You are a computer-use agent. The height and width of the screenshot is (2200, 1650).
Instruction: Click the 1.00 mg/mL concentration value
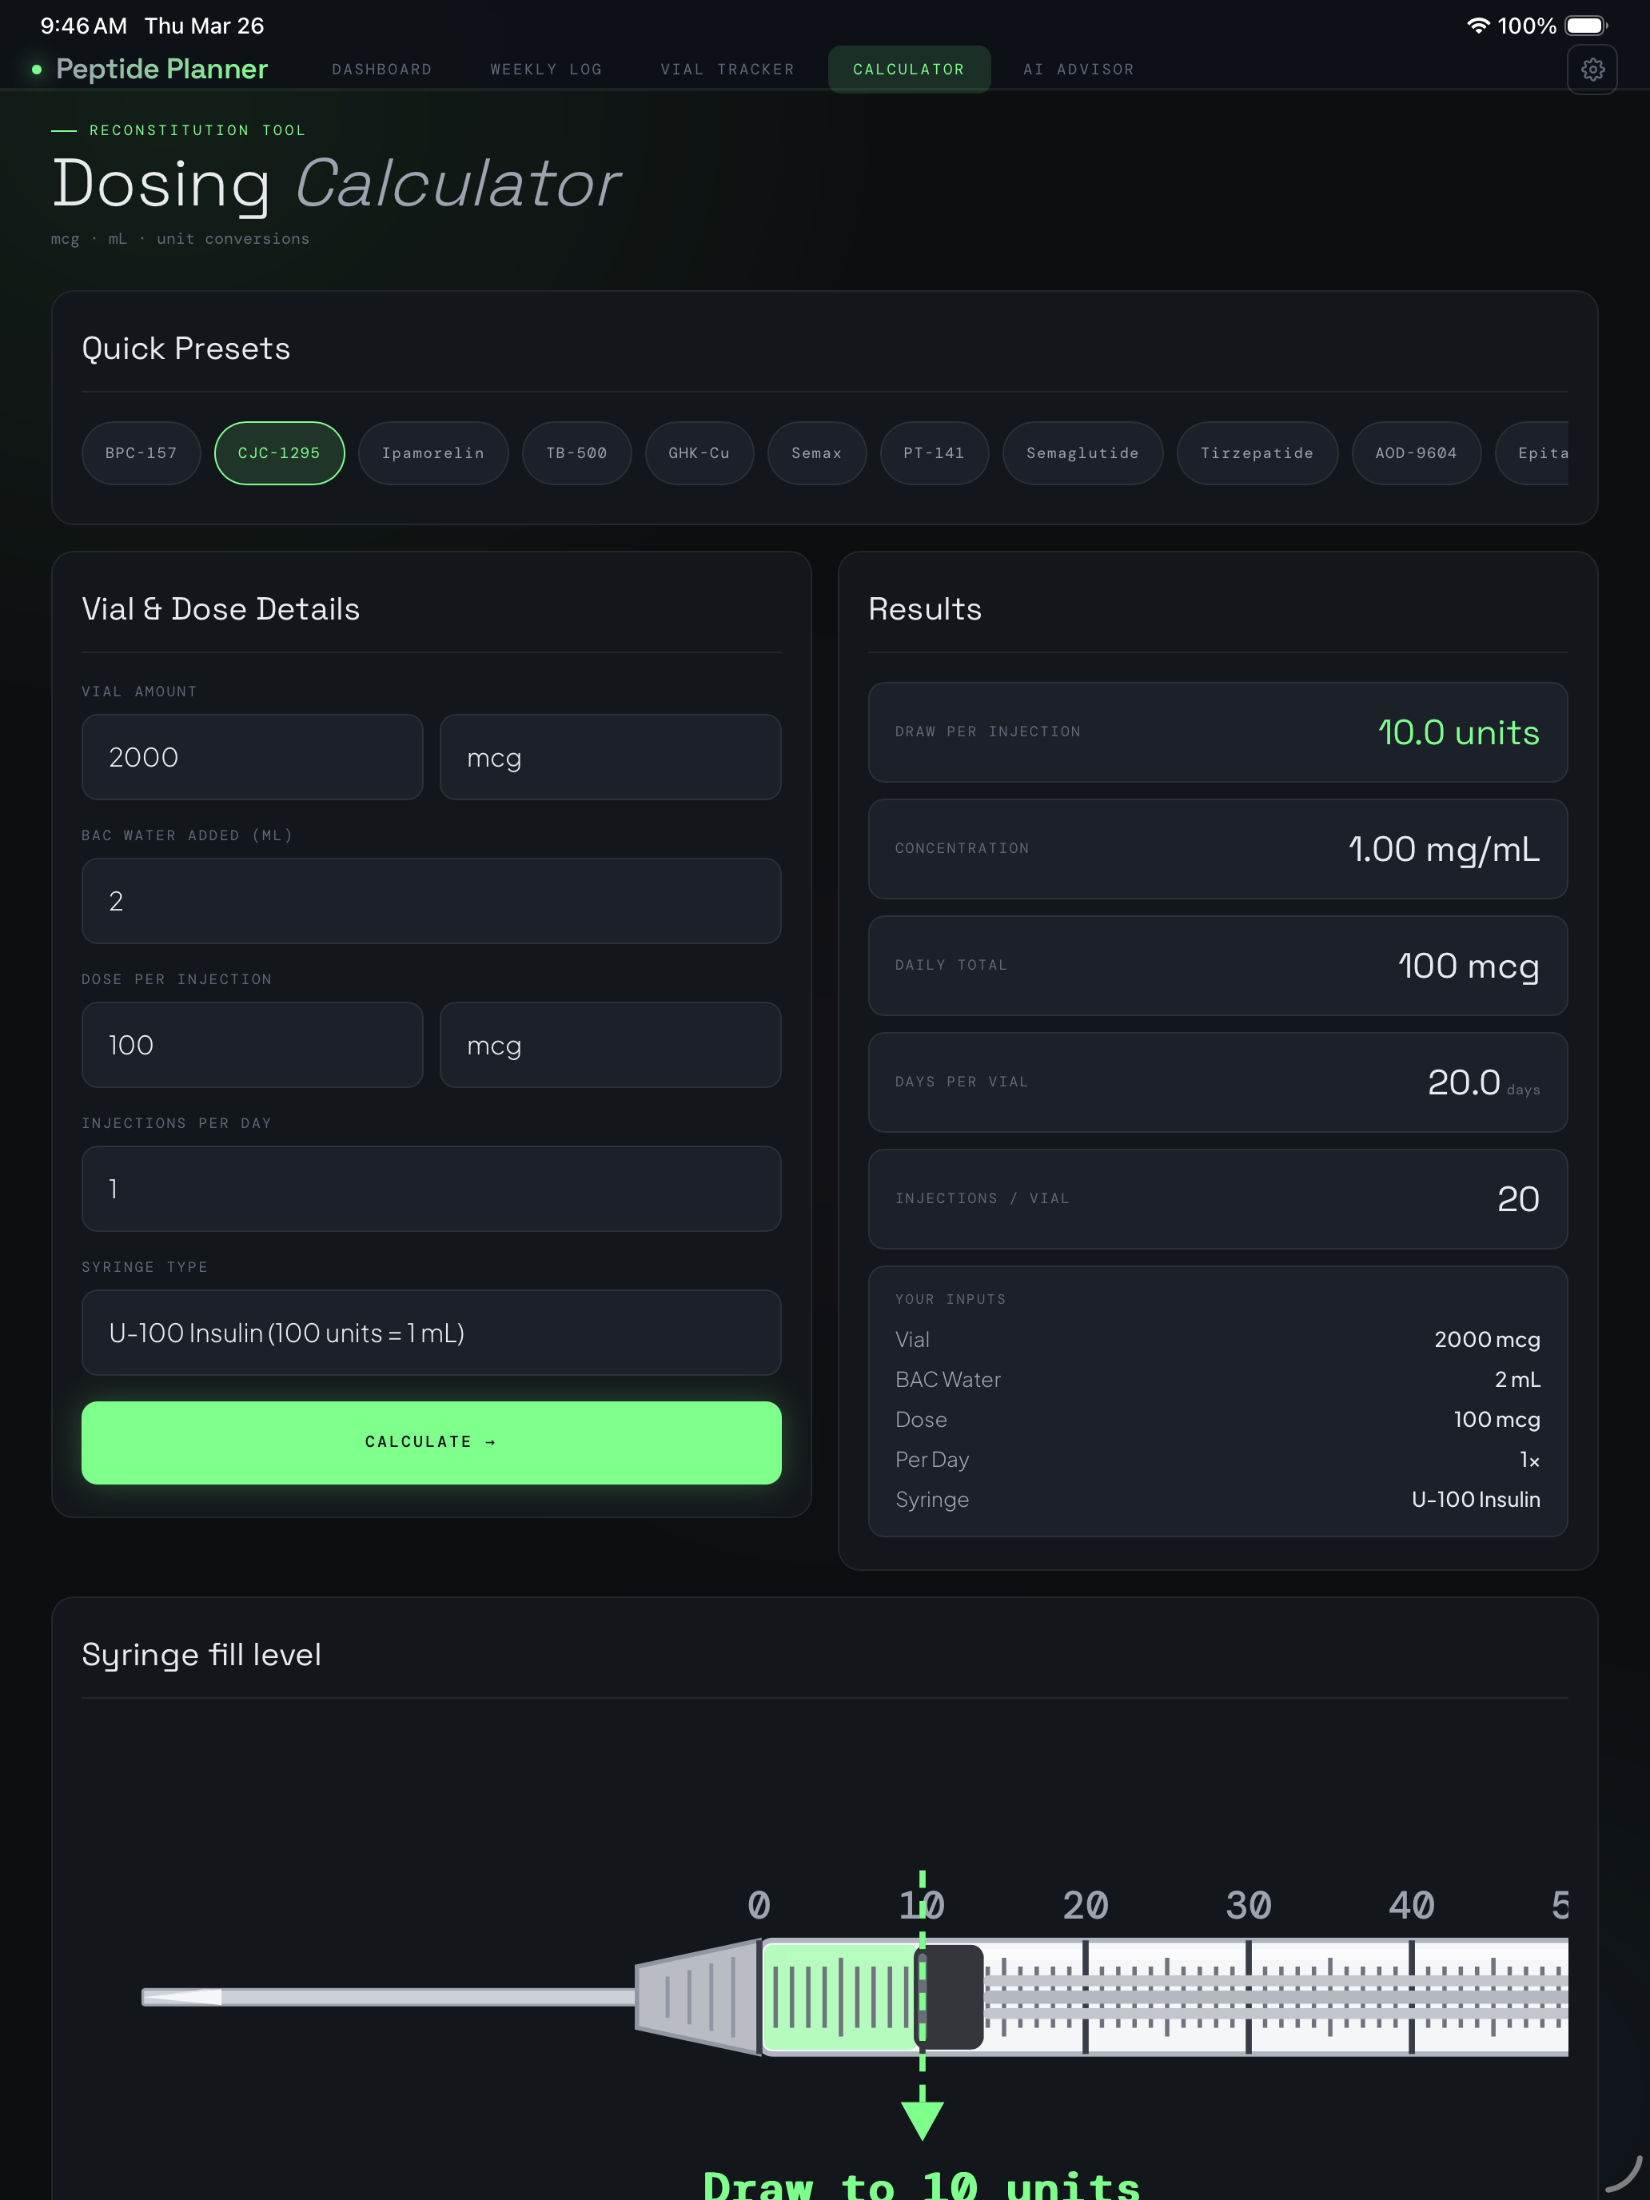pos(1444,849)
